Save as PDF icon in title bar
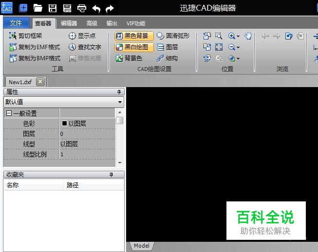This screenshot has width=318, height=252. [67, 8]
